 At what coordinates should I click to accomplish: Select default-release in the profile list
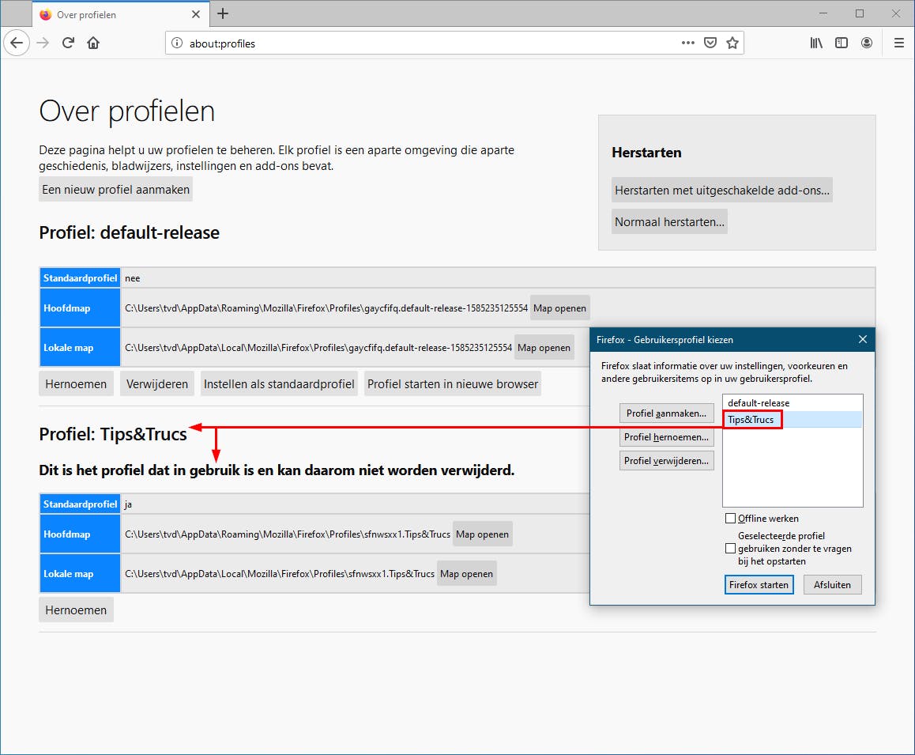[x=793, y=403]
